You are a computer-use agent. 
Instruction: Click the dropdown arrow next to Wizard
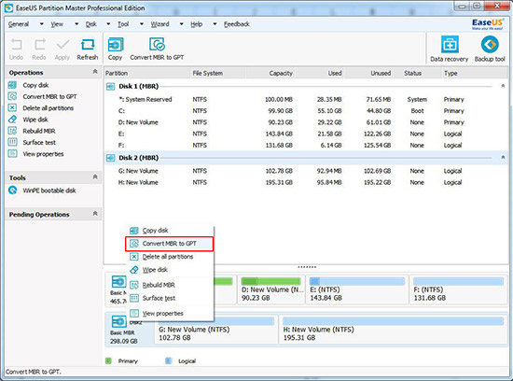click(182, 24)
